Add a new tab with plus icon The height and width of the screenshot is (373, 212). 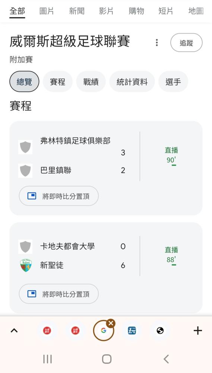(198, 330)
